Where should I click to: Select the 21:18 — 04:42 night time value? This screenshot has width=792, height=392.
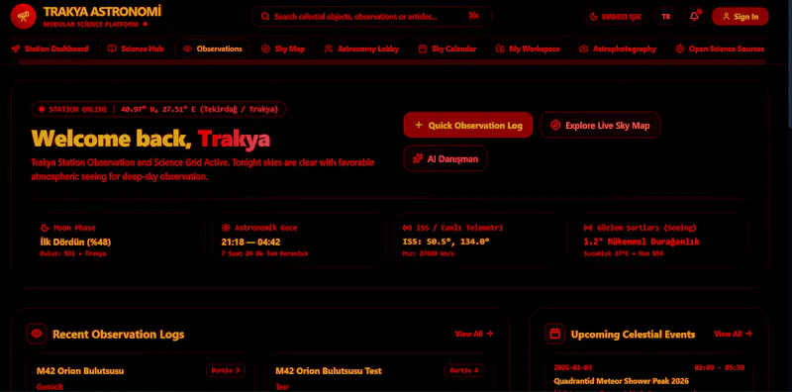click(x=251, y=242)
